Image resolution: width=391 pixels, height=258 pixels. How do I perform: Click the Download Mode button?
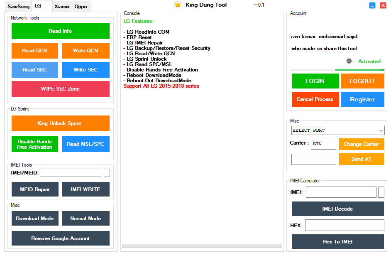pyautogui.click(x=35, y=219)
